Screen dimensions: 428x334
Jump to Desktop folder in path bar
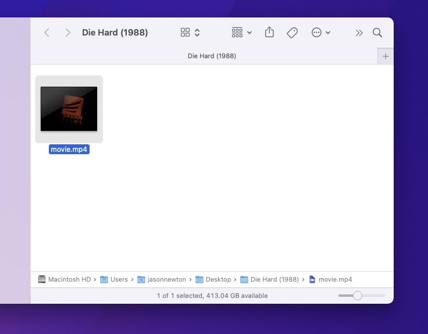[x=213, y=279]
